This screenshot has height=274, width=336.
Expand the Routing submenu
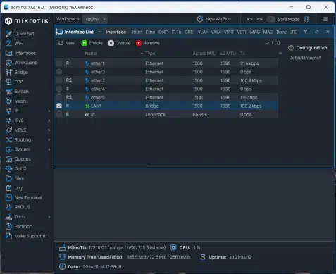click(x=49, y=139)
